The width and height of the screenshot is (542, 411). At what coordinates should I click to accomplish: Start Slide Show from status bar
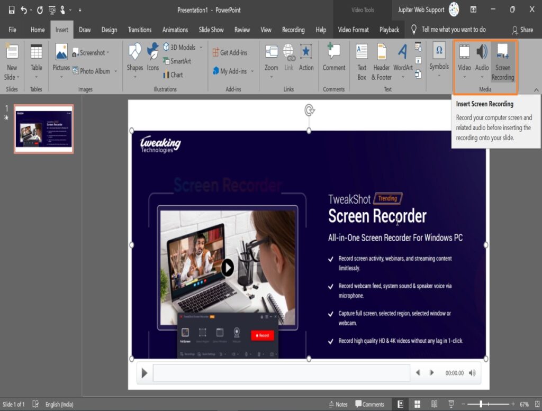point(451,404)
